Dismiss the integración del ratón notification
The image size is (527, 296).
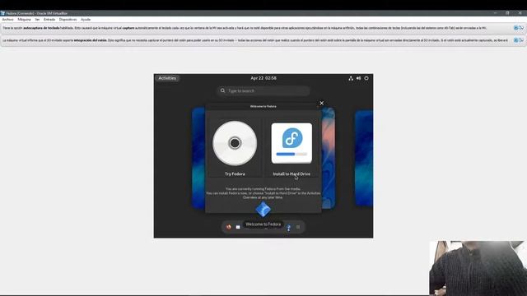[516, 40]
